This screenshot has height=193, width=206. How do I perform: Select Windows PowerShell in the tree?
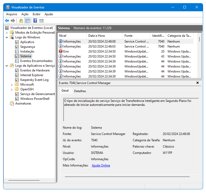coord(35,99)
